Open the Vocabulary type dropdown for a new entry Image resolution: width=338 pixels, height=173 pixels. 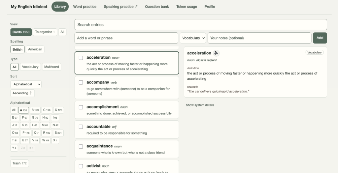click(193, 38)
